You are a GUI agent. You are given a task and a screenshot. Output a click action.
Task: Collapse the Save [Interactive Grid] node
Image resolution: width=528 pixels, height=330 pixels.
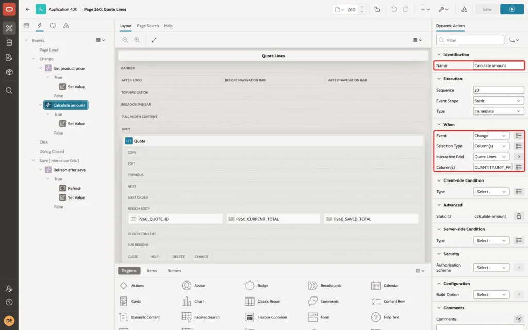34,161
